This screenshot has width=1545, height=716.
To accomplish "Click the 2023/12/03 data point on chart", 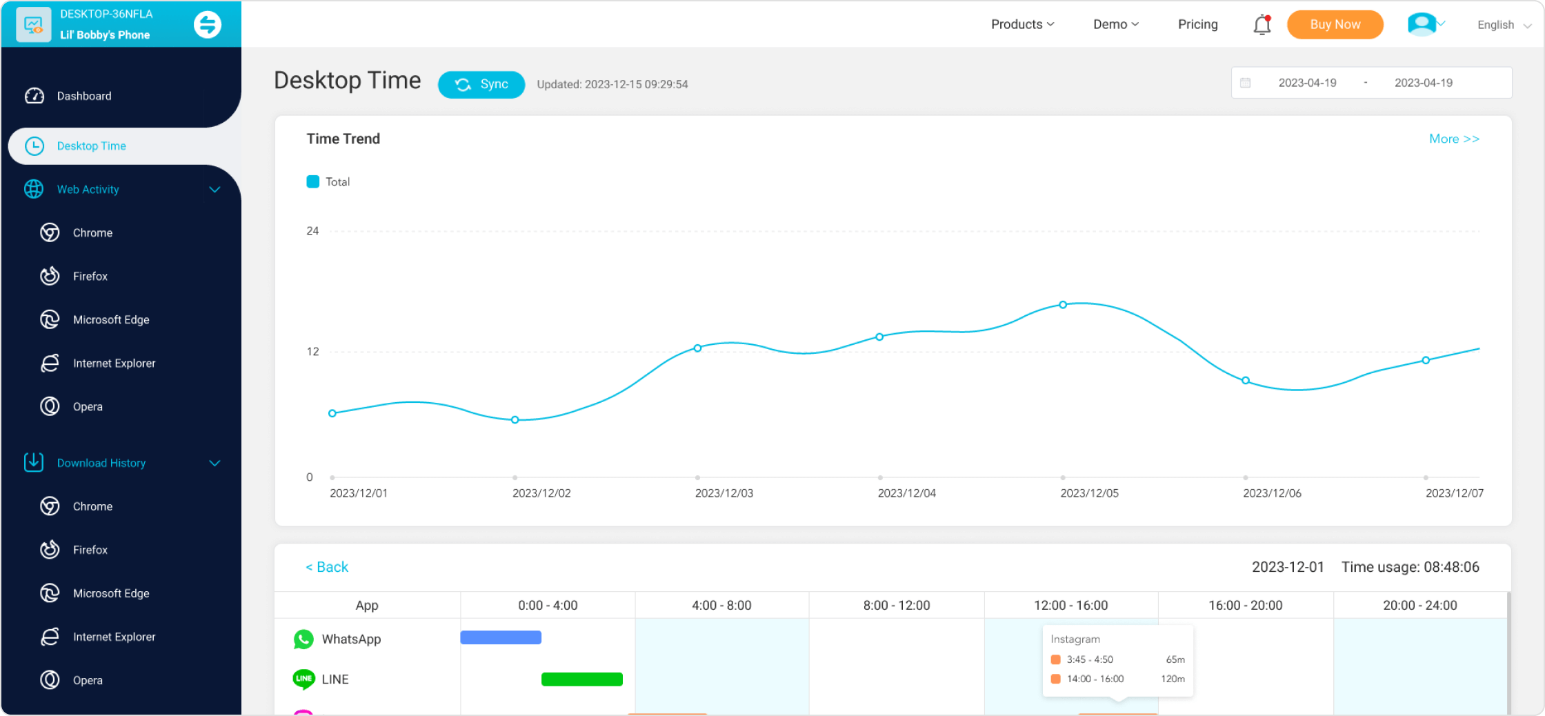I will click(x=698, y=348).
